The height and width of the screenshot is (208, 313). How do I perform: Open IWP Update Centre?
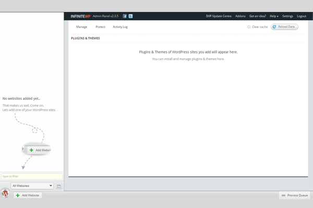[x=219, y=16]
